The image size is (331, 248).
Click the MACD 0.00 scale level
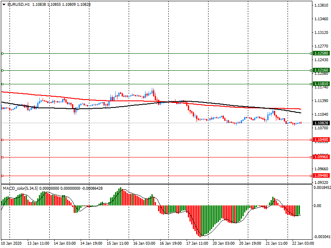[x=319, y=205]
